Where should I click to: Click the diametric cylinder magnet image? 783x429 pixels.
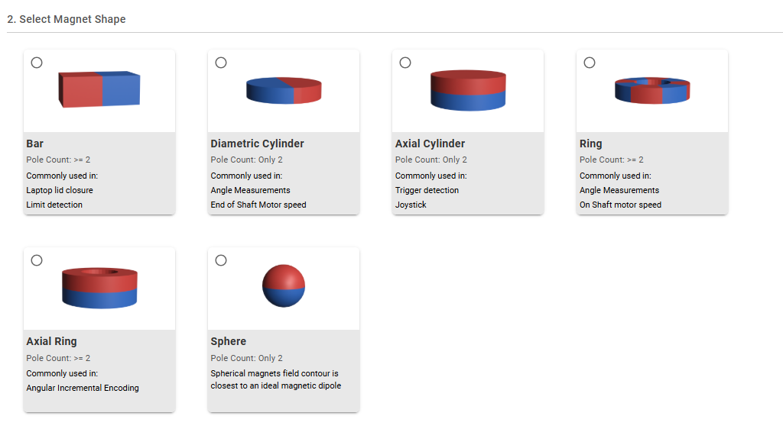284,90
